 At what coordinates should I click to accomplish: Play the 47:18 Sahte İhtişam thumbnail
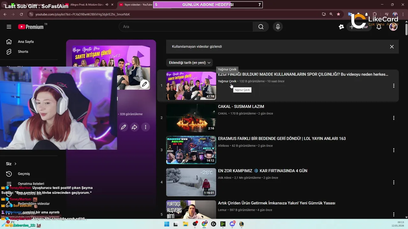tap(191, 86)
